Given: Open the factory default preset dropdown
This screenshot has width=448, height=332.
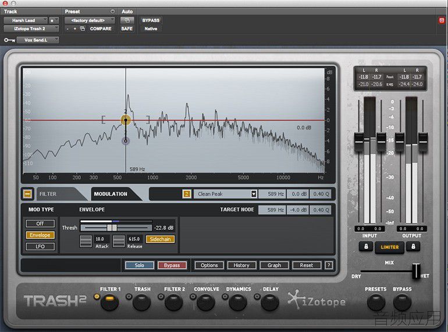Looking at the screenshot, I should coord(90,20).
